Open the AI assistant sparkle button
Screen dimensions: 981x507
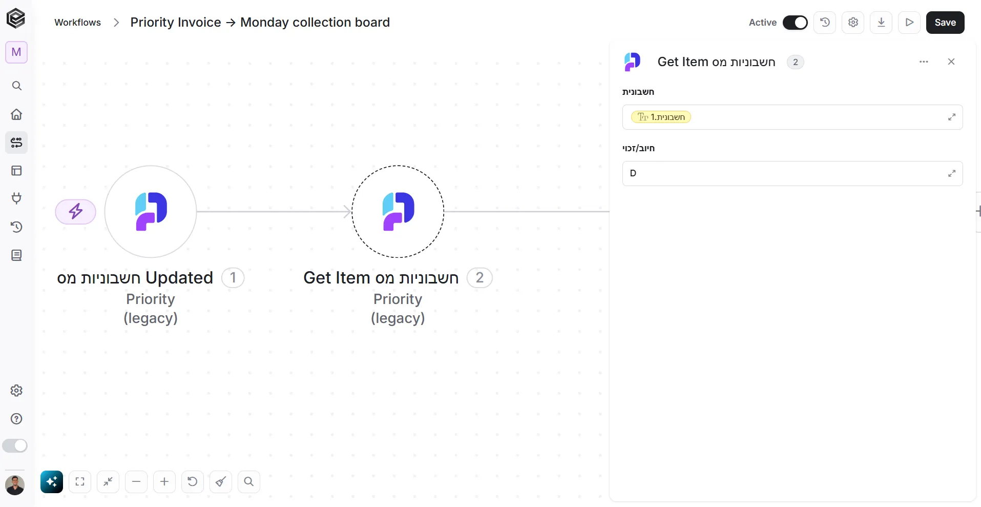click(x=52, y=482)
